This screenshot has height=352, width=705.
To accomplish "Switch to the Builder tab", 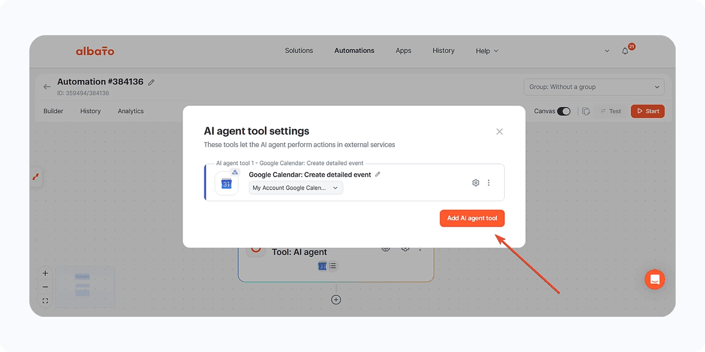I will point(53,111).
